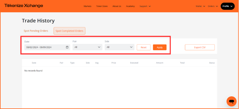Expand the Orders dropdown
The image size is (239, 109).
coord(213,6)
